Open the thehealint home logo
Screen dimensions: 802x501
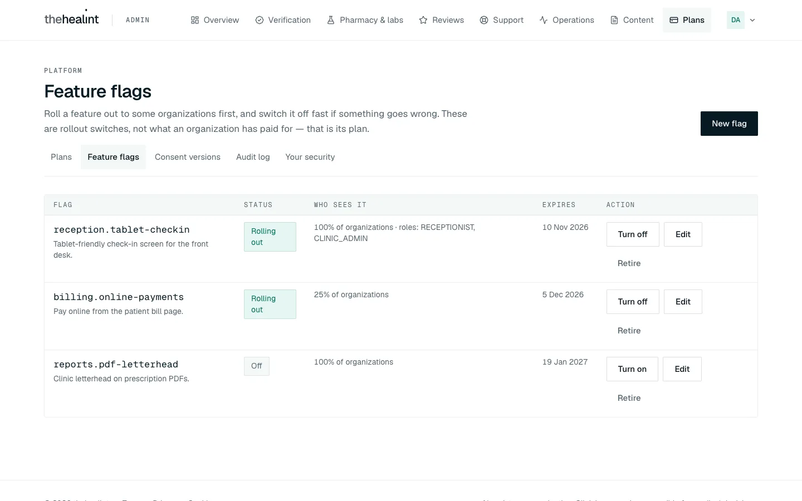[71, 18]
